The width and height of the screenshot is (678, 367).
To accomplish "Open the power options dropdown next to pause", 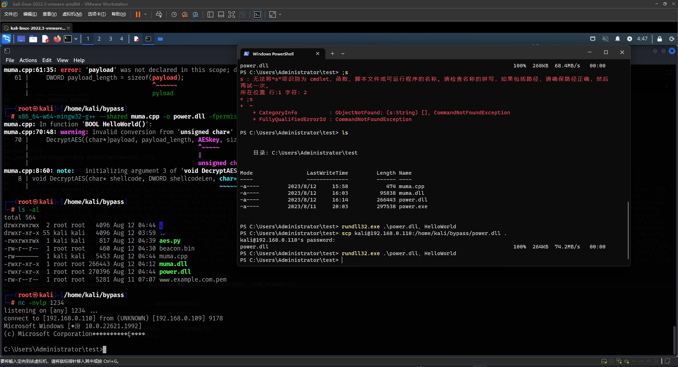I will click(145, 14).
